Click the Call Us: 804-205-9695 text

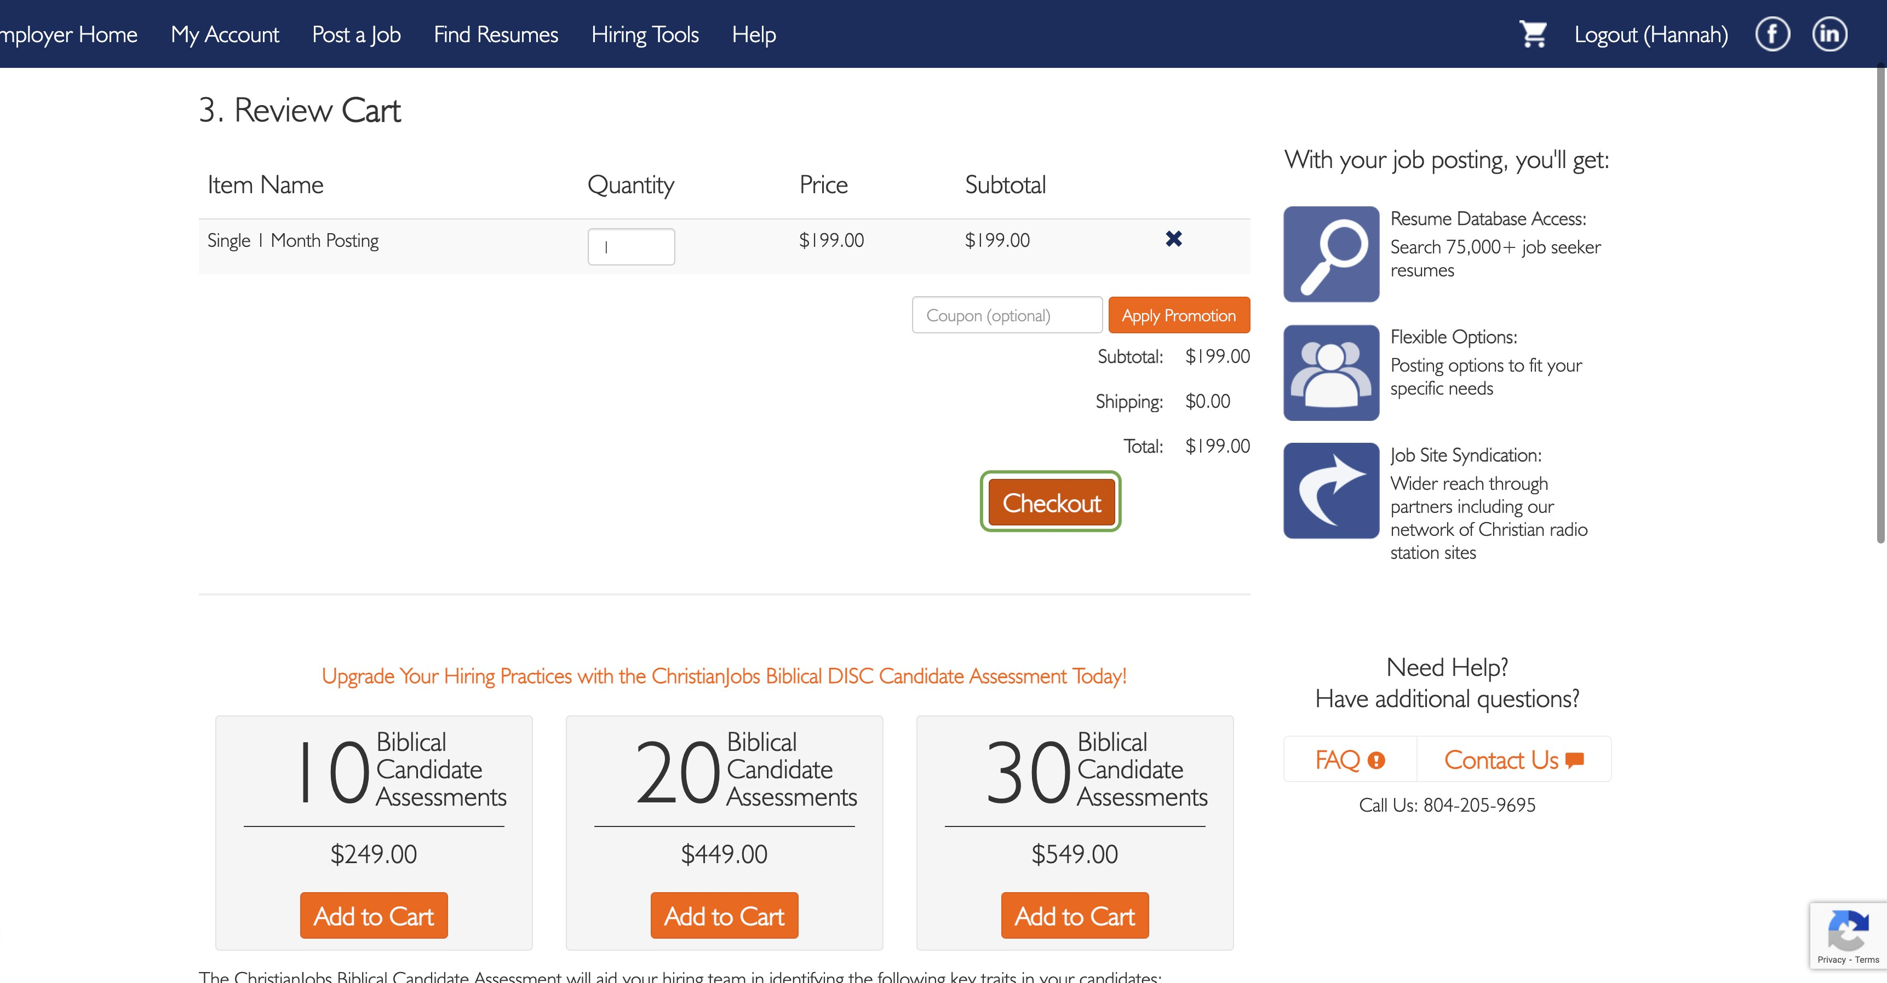(x=1447, y=805)
